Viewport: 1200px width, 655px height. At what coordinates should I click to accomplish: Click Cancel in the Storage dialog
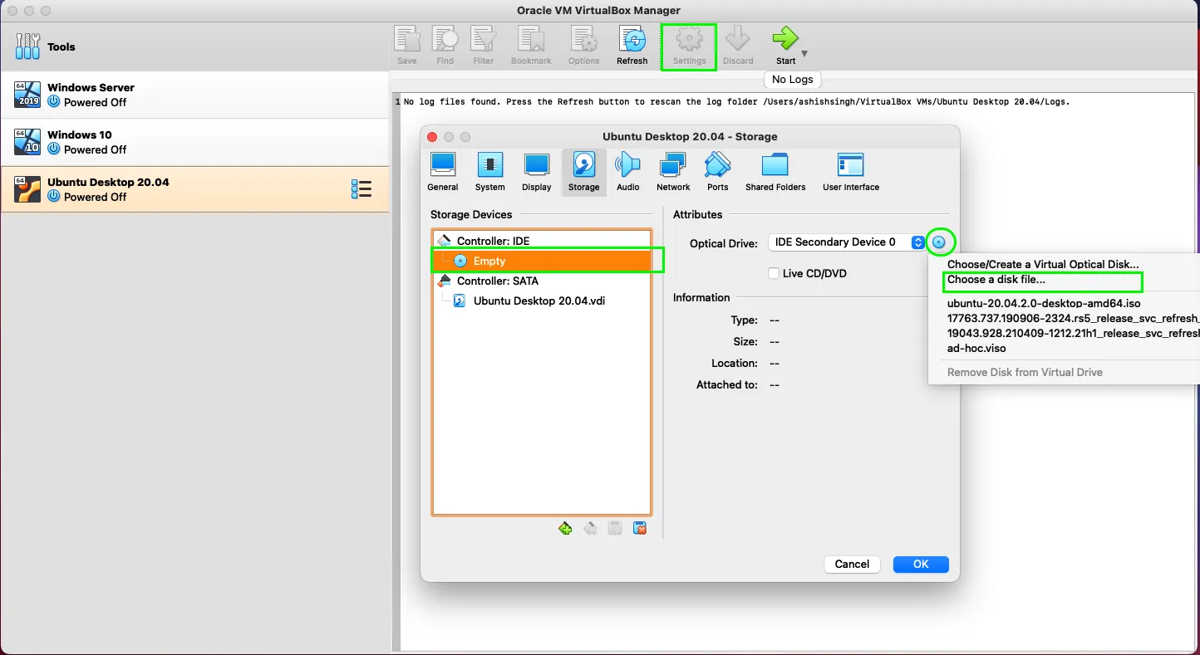point(852,564)
